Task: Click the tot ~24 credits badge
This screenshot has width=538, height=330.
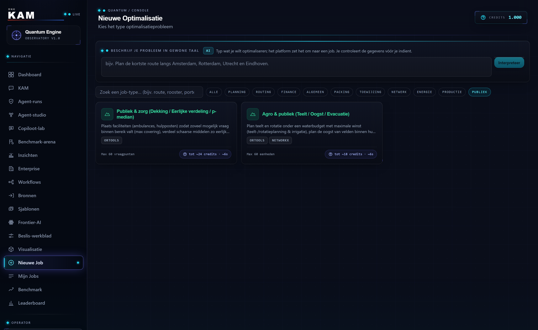Action: tap(205, 154)
